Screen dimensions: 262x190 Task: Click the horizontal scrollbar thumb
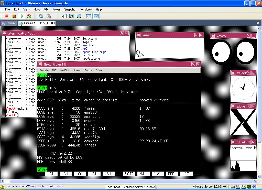(x=131, y=181)
